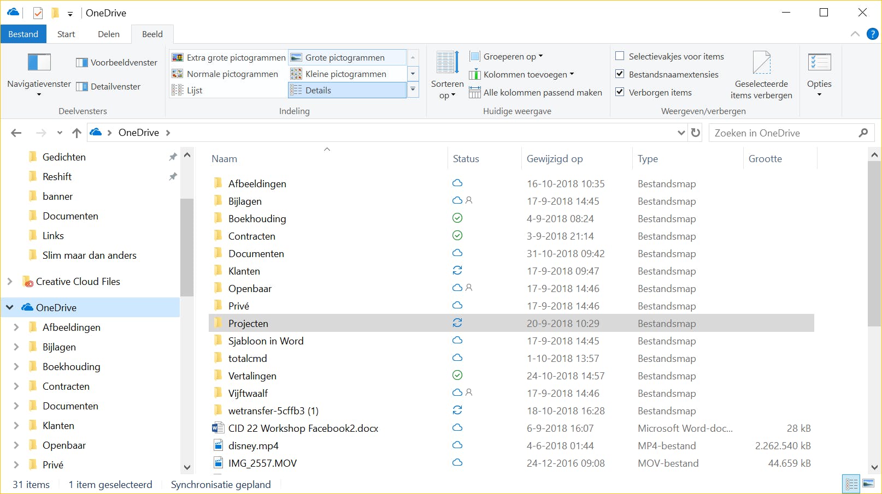Click the refresh icon beside the address bar
The width and height of the screenshot is (882, 494).
[695, 133]
